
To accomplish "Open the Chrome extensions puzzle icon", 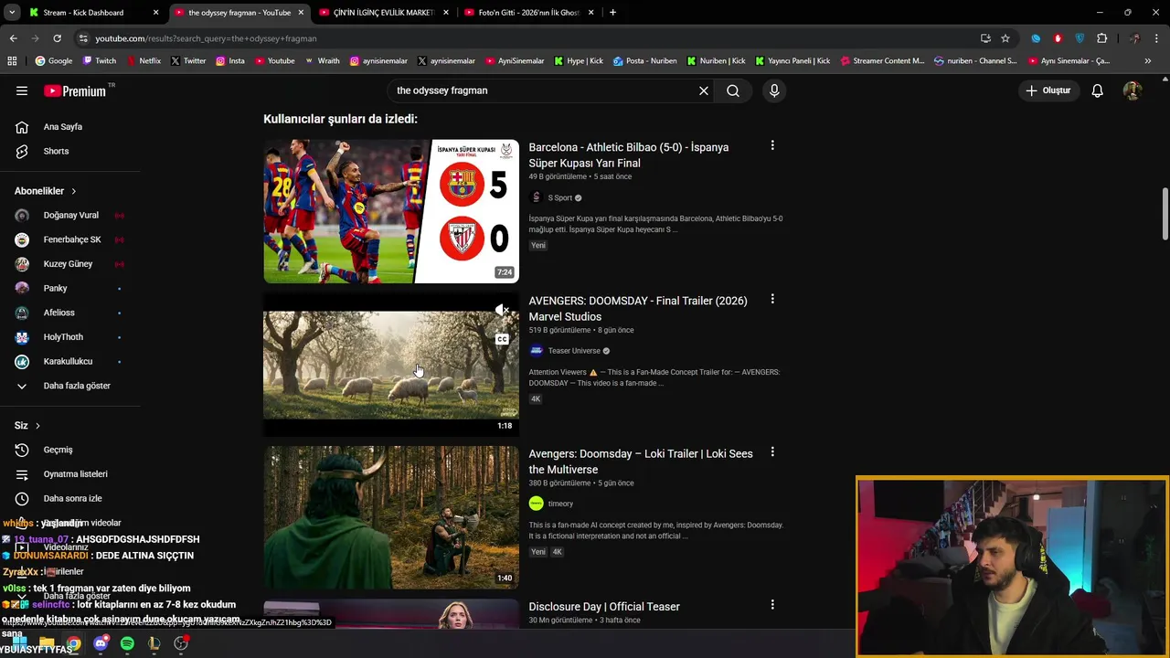I will (x=1101, y=38).
